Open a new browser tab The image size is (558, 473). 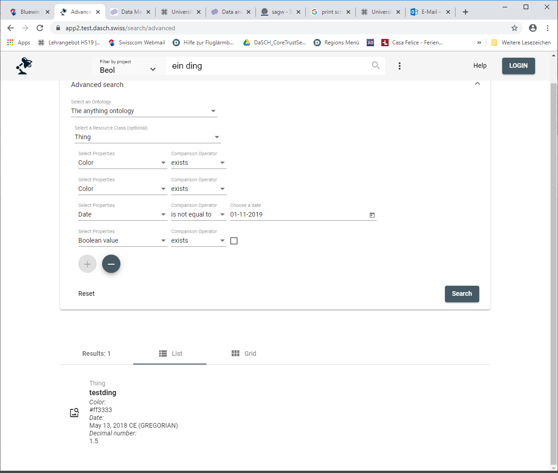(x=466, y=12)
